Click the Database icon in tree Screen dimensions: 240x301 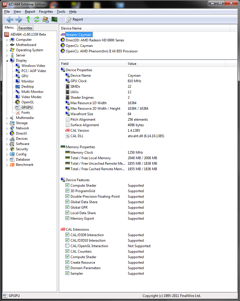coord(12,159)
